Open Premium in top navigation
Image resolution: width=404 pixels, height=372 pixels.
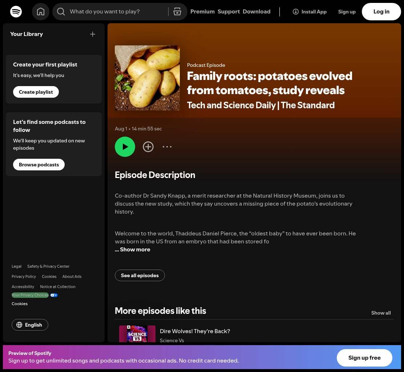(x=202, y=12)
